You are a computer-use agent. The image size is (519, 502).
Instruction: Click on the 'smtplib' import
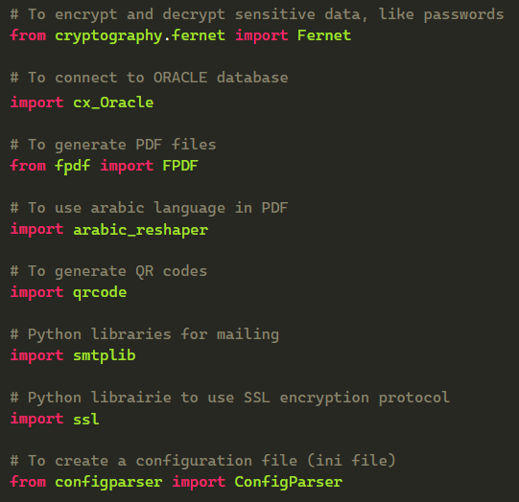point(105,355)
